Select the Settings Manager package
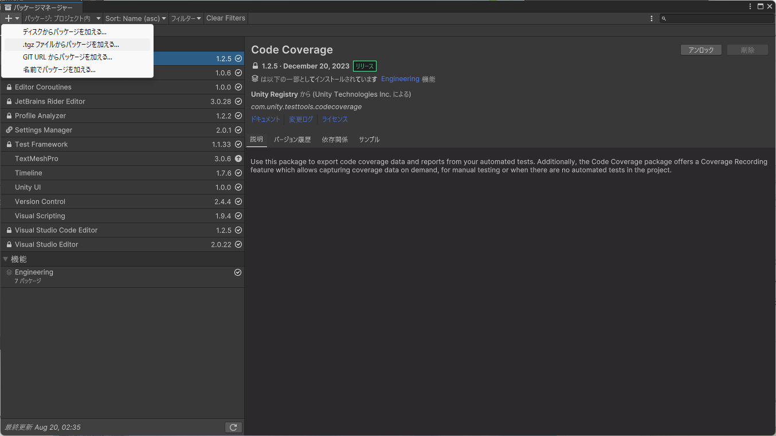The height and width of the screenshot is (436, 776). coord(122,130)
